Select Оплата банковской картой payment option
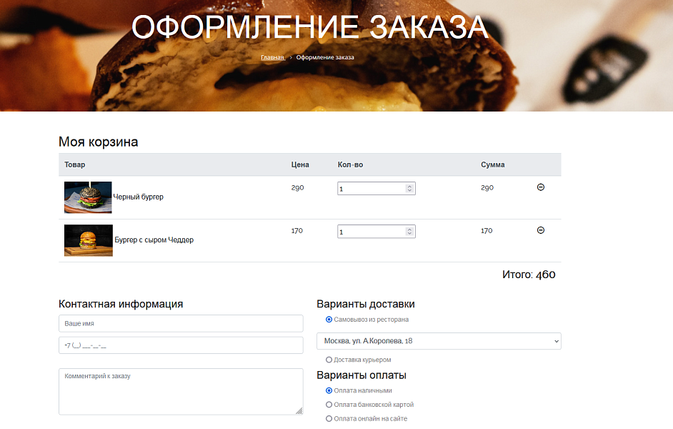The height and width of the screenshot is (429, 673). point(327,404)
